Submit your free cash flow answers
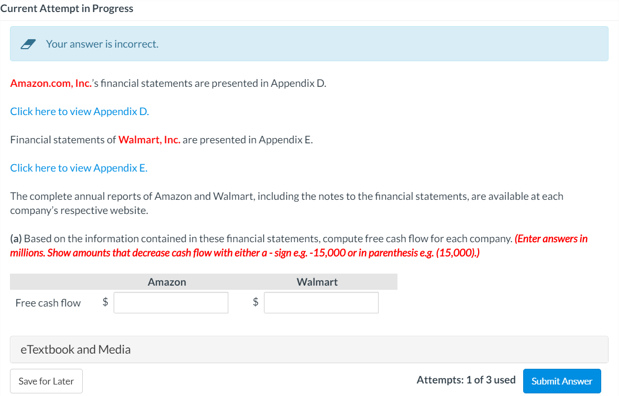 562,381
